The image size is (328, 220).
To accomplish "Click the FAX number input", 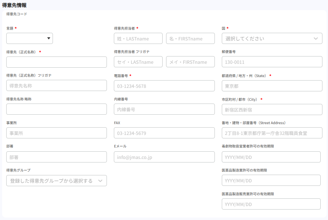I will pos(164,133).
